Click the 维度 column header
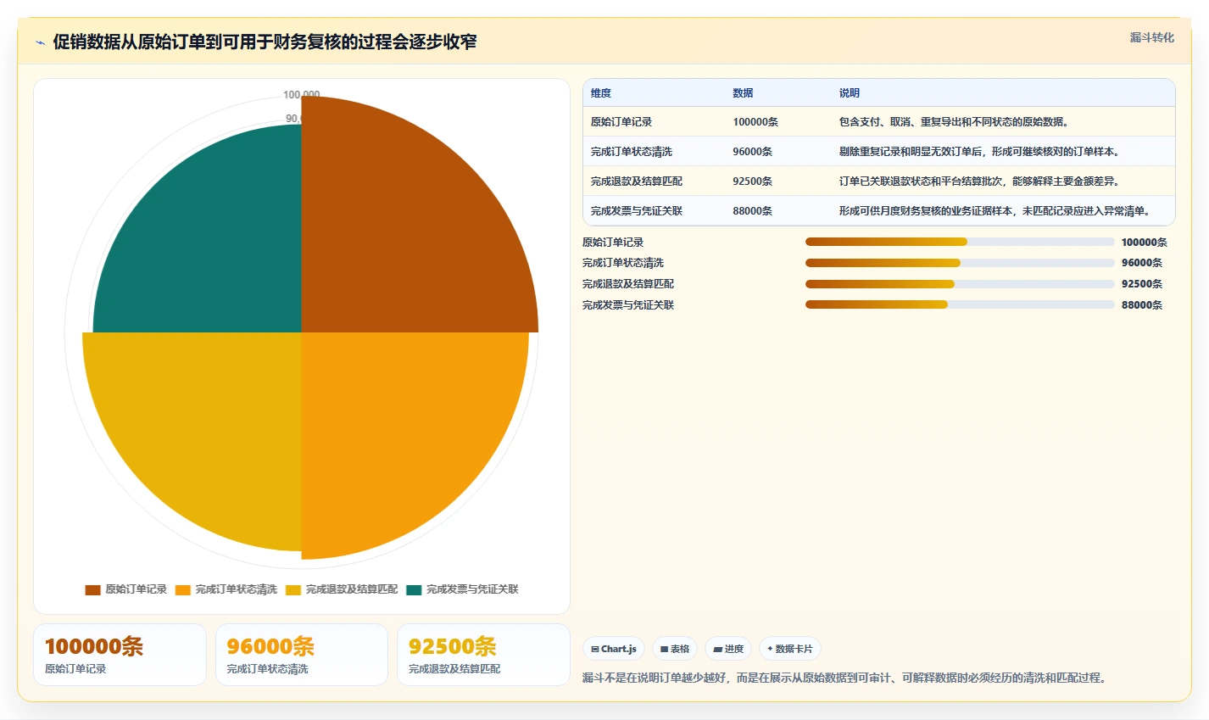 (601, 93)
